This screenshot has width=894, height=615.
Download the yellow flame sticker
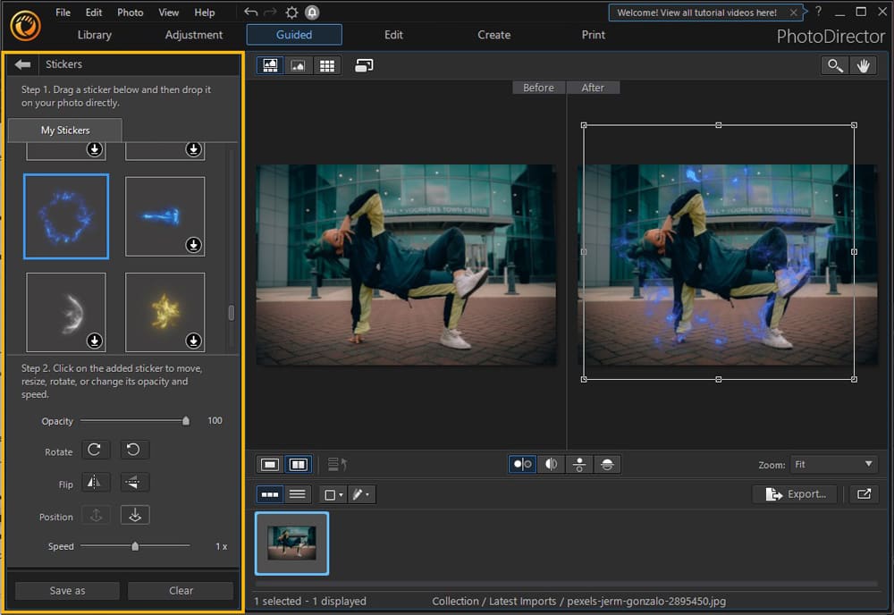[x=193, y=341]
